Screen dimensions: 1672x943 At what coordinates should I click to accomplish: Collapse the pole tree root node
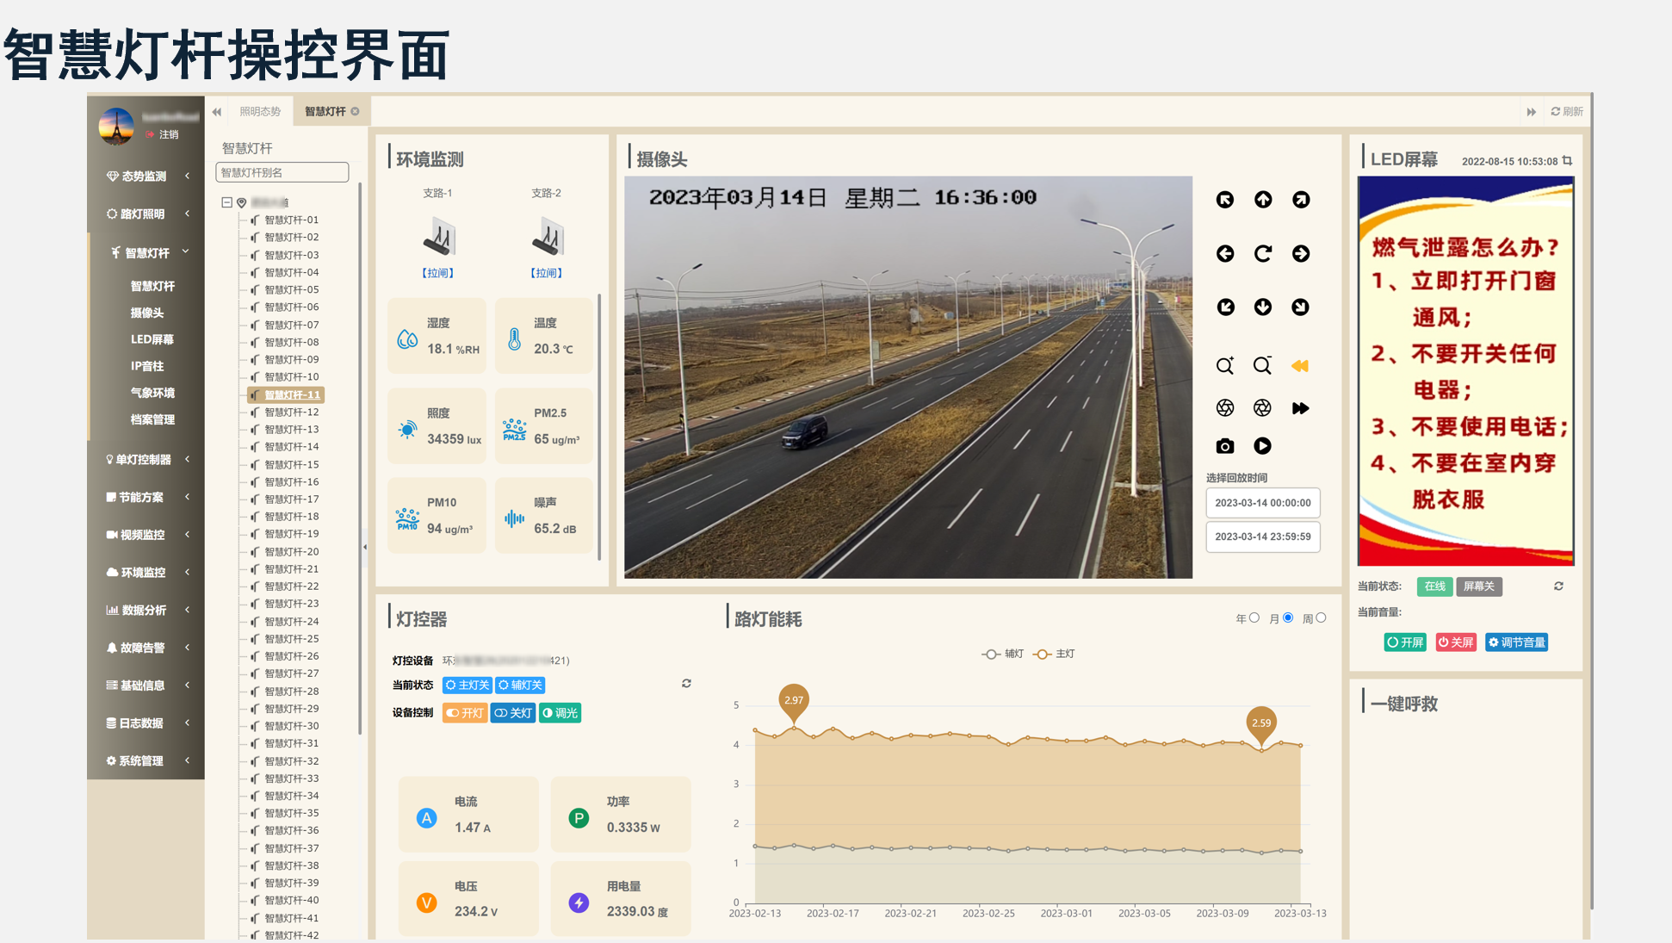226,202
